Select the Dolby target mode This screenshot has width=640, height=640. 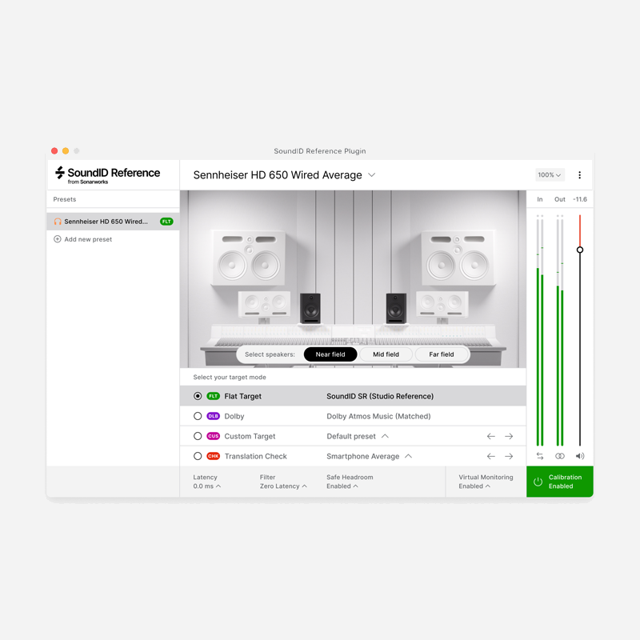click(197, 416)
